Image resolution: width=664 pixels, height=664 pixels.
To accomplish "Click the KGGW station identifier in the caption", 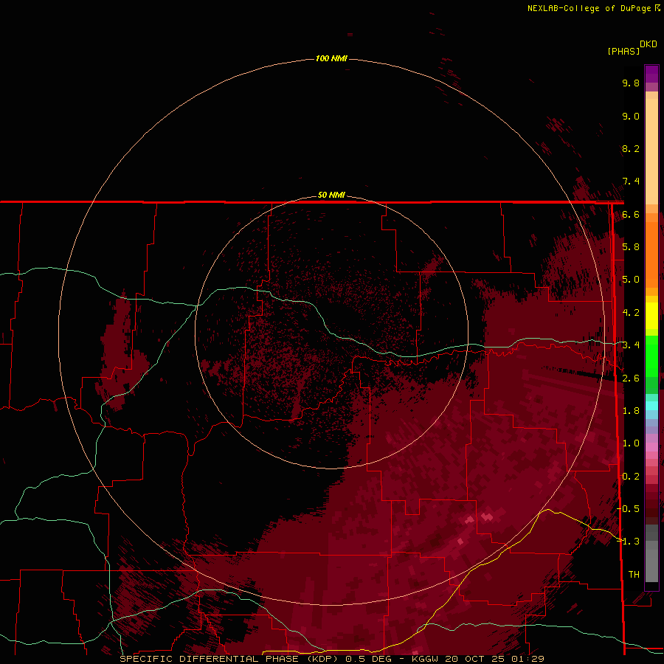I will pos(425,659).
